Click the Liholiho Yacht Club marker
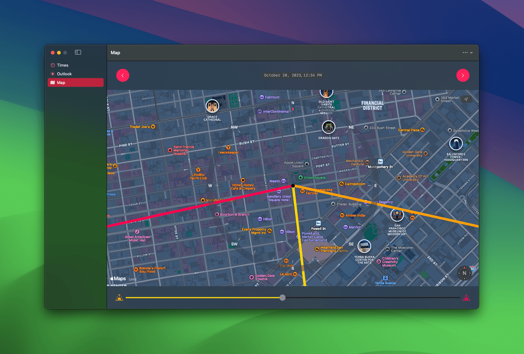The width and height of the screenshot is (524, 354). pyautogui.click(x=198, y=170)
